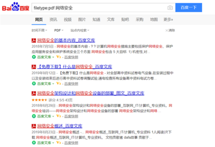Image resolution: width=215 pixels, height=147 pixels.
Task: Switch to the 文库 tab
Action: 111,19
